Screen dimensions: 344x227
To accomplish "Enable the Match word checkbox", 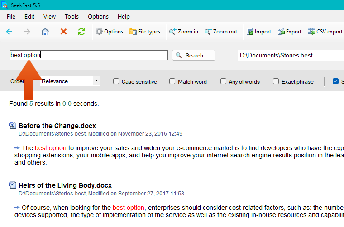I will coord(172,81).
